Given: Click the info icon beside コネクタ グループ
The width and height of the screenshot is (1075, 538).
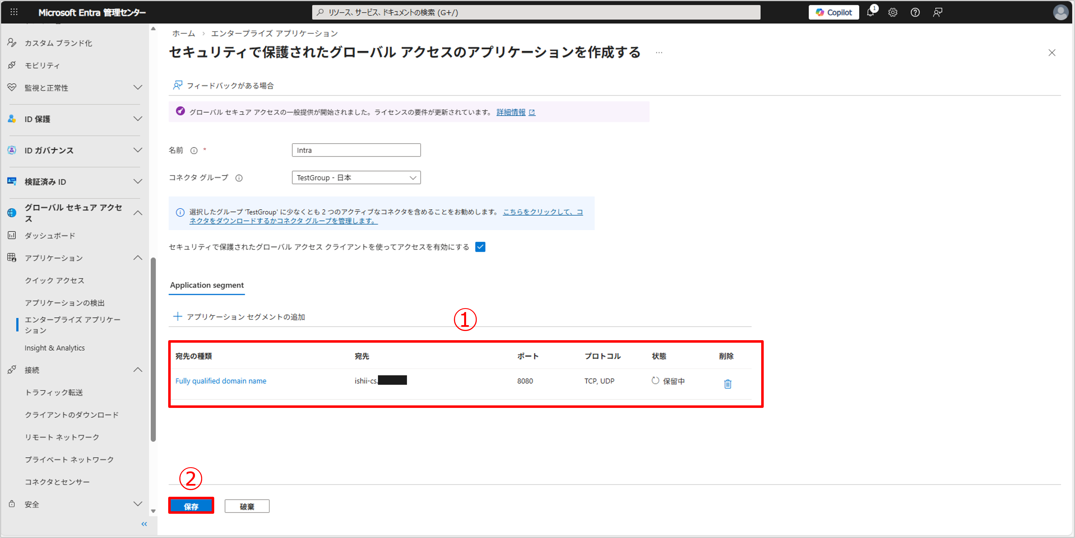Looking at the screenshot, I should [239, 178].
